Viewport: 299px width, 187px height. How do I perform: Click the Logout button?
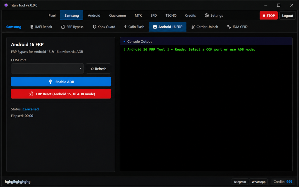point(288,16)
